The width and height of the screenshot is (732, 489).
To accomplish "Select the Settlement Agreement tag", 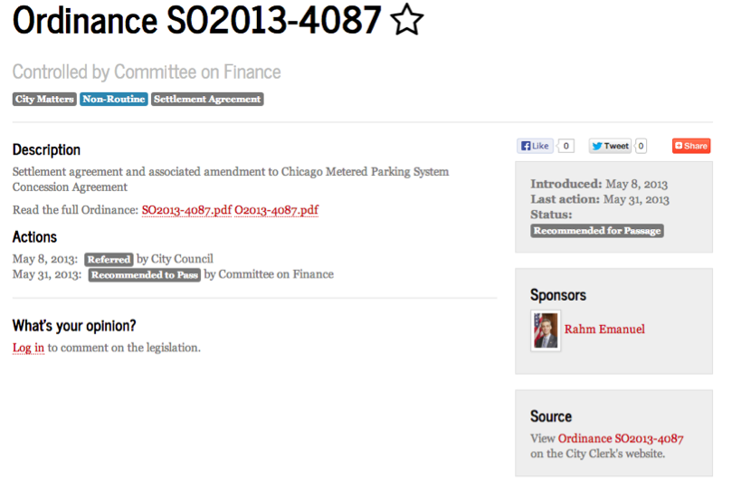I will [207, 100].
